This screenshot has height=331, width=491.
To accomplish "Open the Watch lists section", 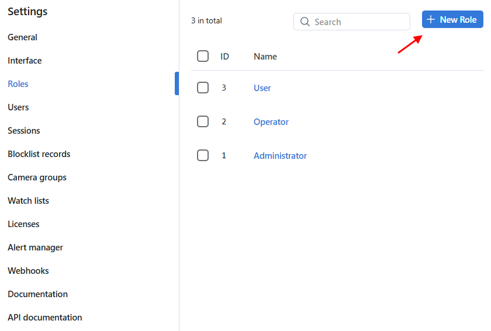I will [x=28, y=201].
